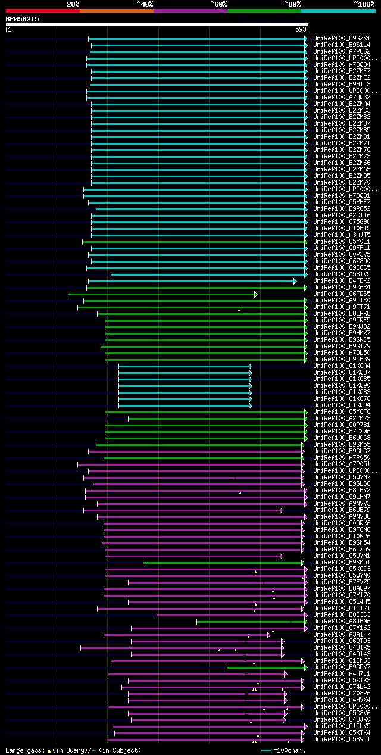Click the label UniRef100_Q9LH39
Viewport: 381px width, 755px height.
(x=342, y=360)
